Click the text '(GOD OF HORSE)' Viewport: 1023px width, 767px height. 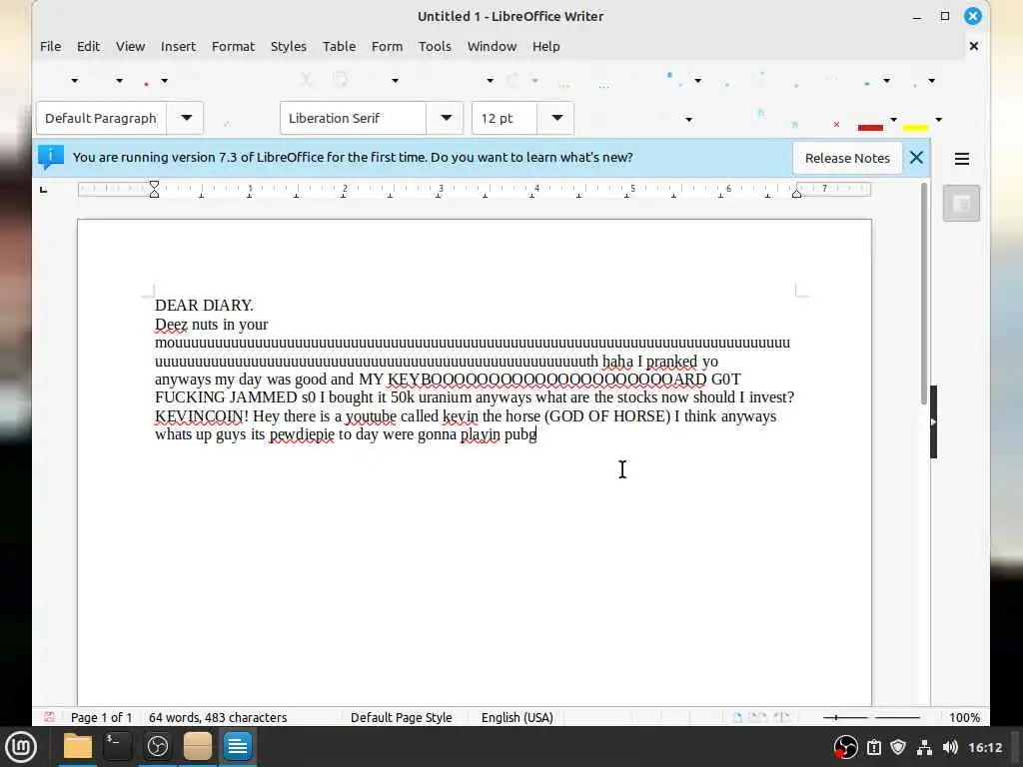607,416
